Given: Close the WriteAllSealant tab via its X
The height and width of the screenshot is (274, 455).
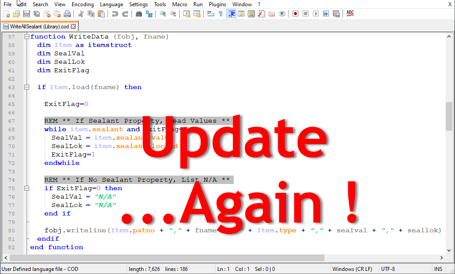Looking at the screenshot, I should (73, 26).
